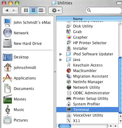Select the "Migration Assistant" file name text
This screenshot has width=122, height=128.
point(91,76)
